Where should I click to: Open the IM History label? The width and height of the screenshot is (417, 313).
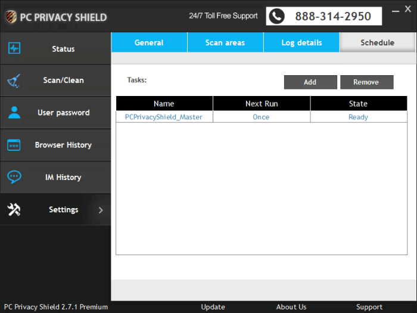click(63, 177)
